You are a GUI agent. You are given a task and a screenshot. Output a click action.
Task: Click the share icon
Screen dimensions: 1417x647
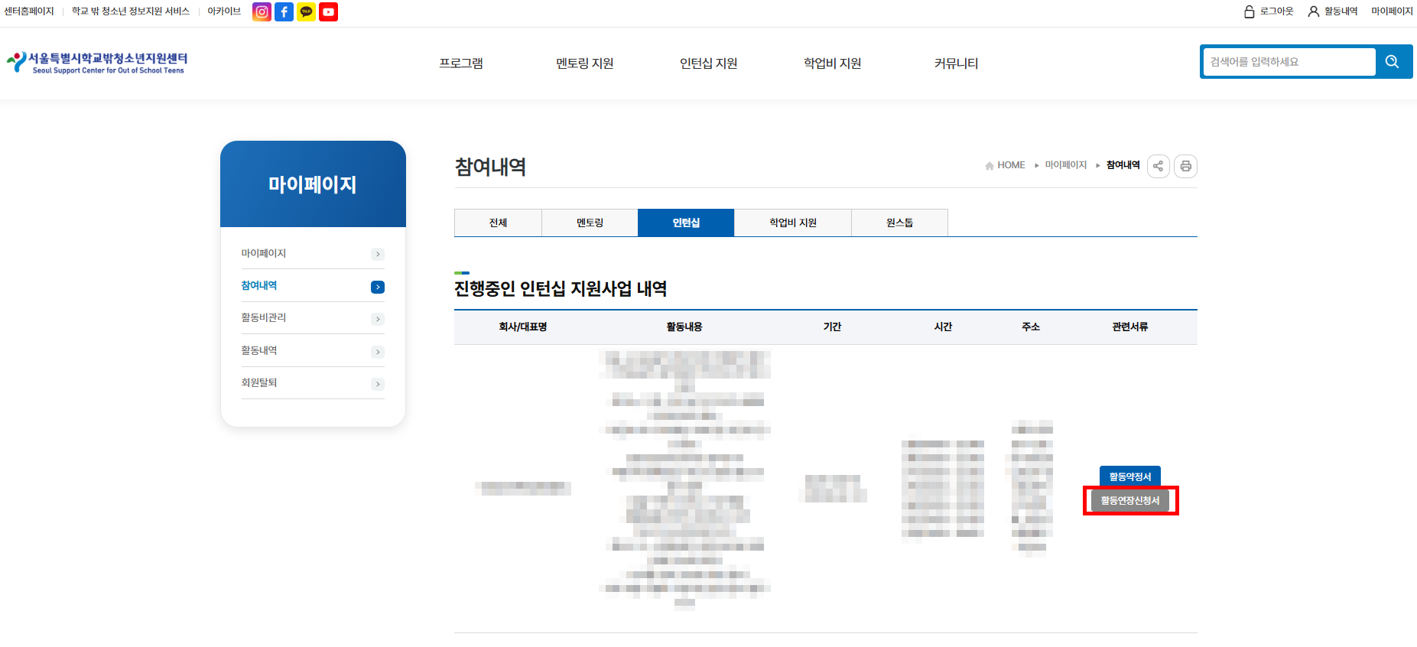1158,166
